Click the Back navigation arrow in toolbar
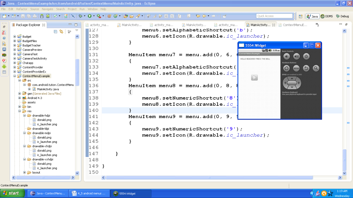Screen dimensions: 353x198 (x=204, y=16)
